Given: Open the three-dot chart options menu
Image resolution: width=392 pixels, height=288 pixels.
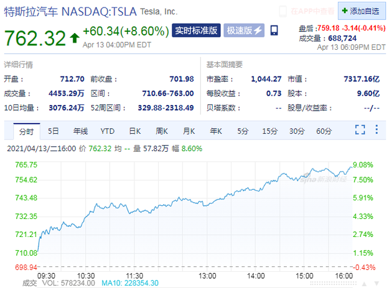Looking at the screenshot, I should click(376, 129).
